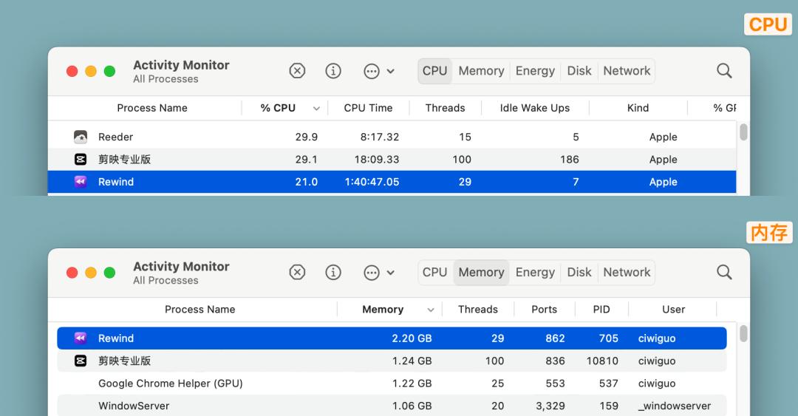Click WindowServer memory value 1.06 GB

tap(412, 406)
